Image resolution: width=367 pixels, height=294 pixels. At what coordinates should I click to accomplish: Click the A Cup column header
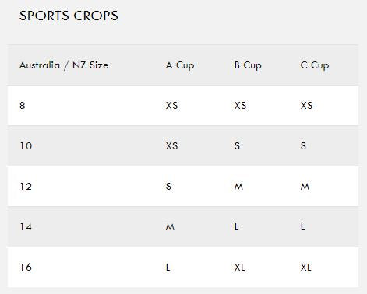point(180,65)
